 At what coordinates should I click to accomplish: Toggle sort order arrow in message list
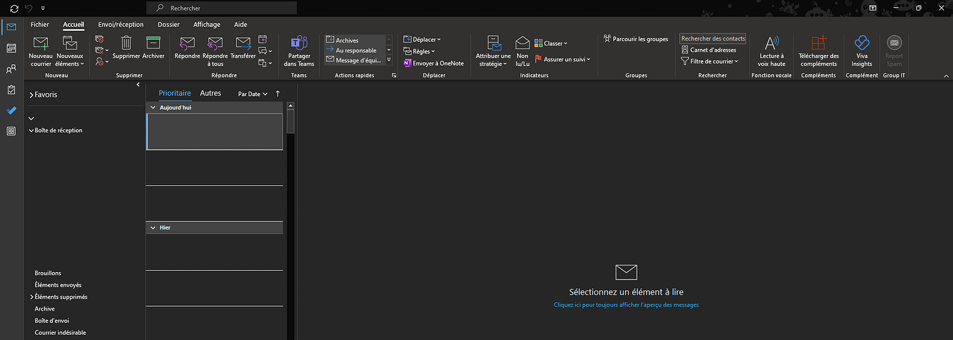278,93
